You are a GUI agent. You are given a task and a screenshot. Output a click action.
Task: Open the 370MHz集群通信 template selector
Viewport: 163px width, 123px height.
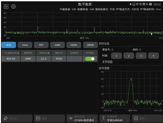[82, 118]
